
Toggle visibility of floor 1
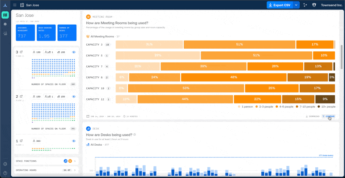pyautogui.click(x=74, y=141)
